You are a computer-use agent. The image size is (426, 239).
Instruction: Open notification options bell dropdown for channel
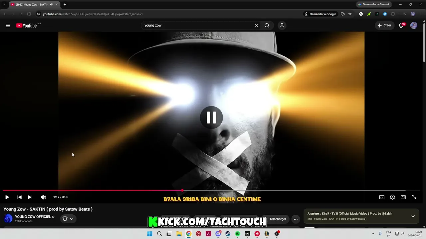(68, 219)
